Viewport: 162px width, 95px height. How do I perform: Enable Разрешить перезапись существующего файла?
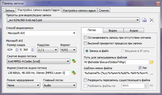(85, 80)
